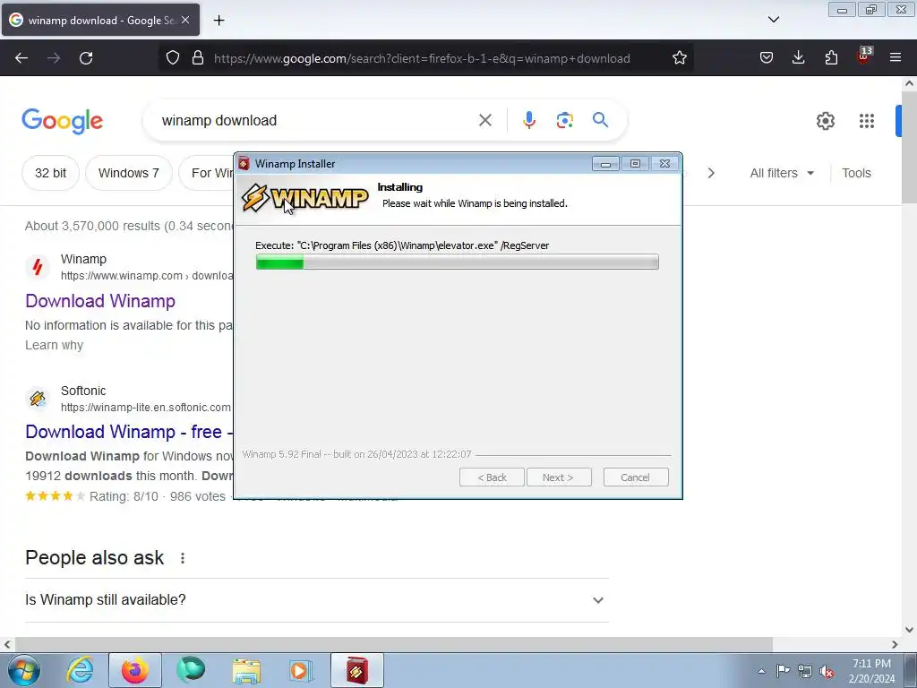Open a new browser tab

pyautogui.click(x=219, y=21)
